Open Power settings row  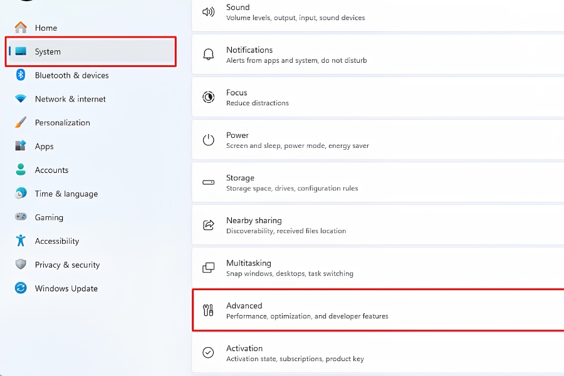pos(378,140)
